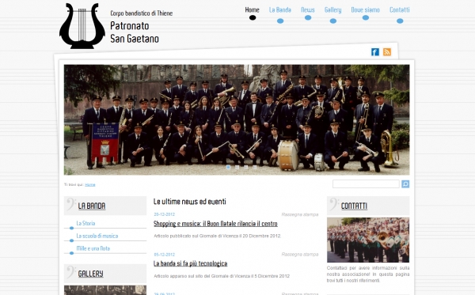Image resolution: width=475 pixels, height=295 pixels.
Task: Open Shopping e musica news article
Action: [215, 224]
